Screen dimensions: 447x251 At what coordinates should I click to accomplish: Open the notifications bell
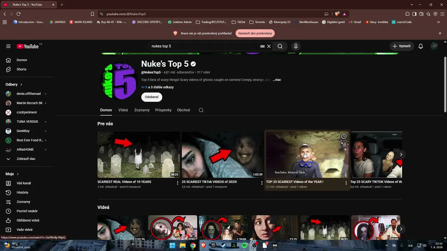pyautogui.click(x=421, y=46)
